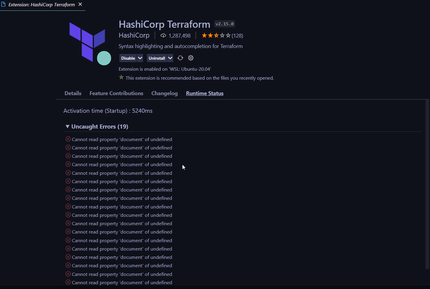Click the file icon on the editor tab

click(x=3, y=4)
